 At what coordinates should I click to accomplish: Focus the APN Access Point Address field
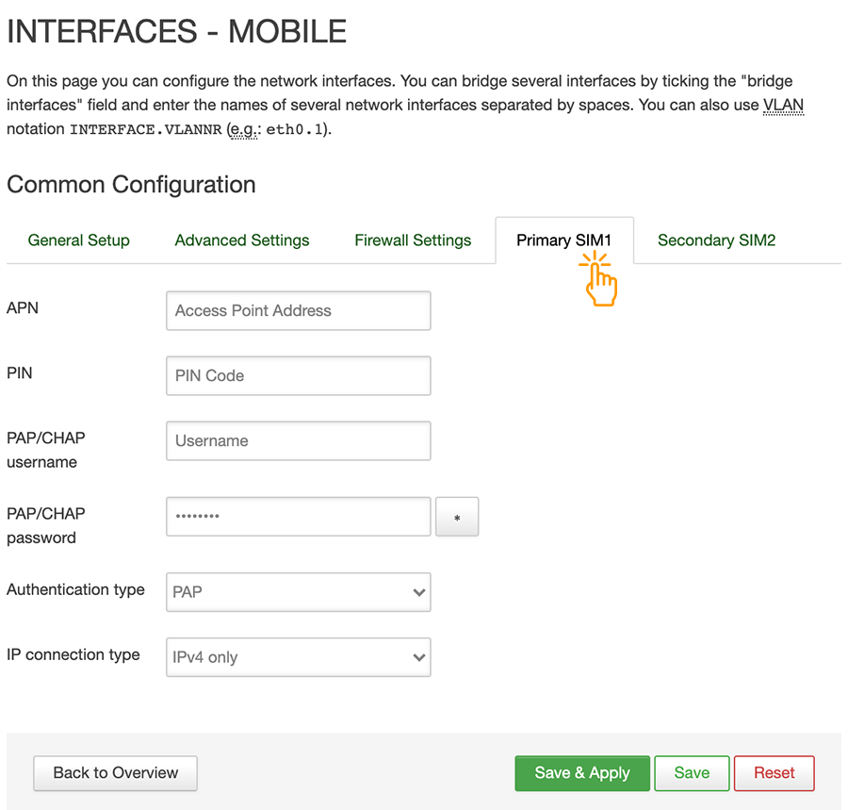(x=298, y=310)
